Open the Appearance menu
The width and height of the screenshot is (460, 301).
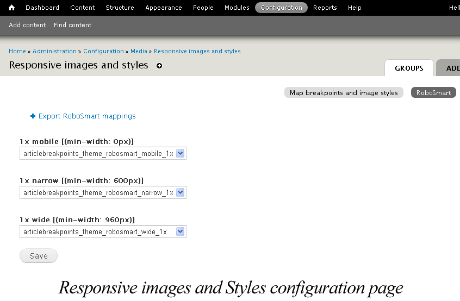coord(164,8)
